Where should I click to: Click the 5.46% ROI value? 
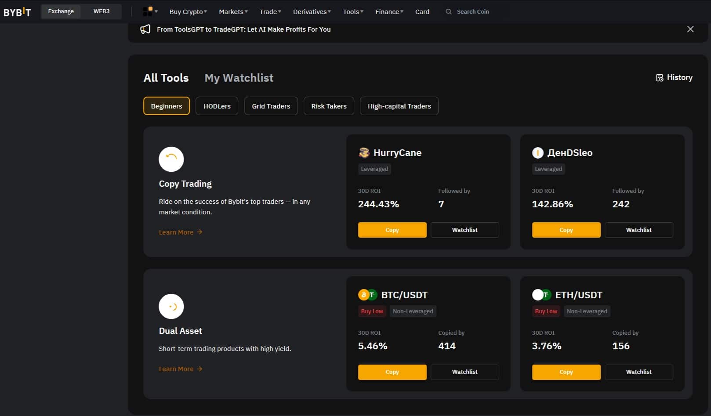coord(373,346)
